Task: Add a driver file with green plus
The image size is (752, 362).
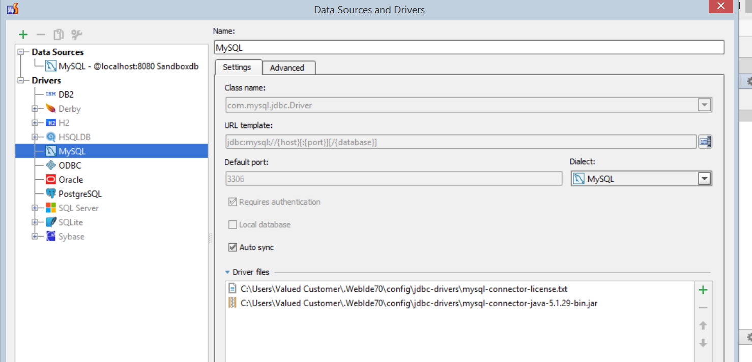Action: pos(703,290)
